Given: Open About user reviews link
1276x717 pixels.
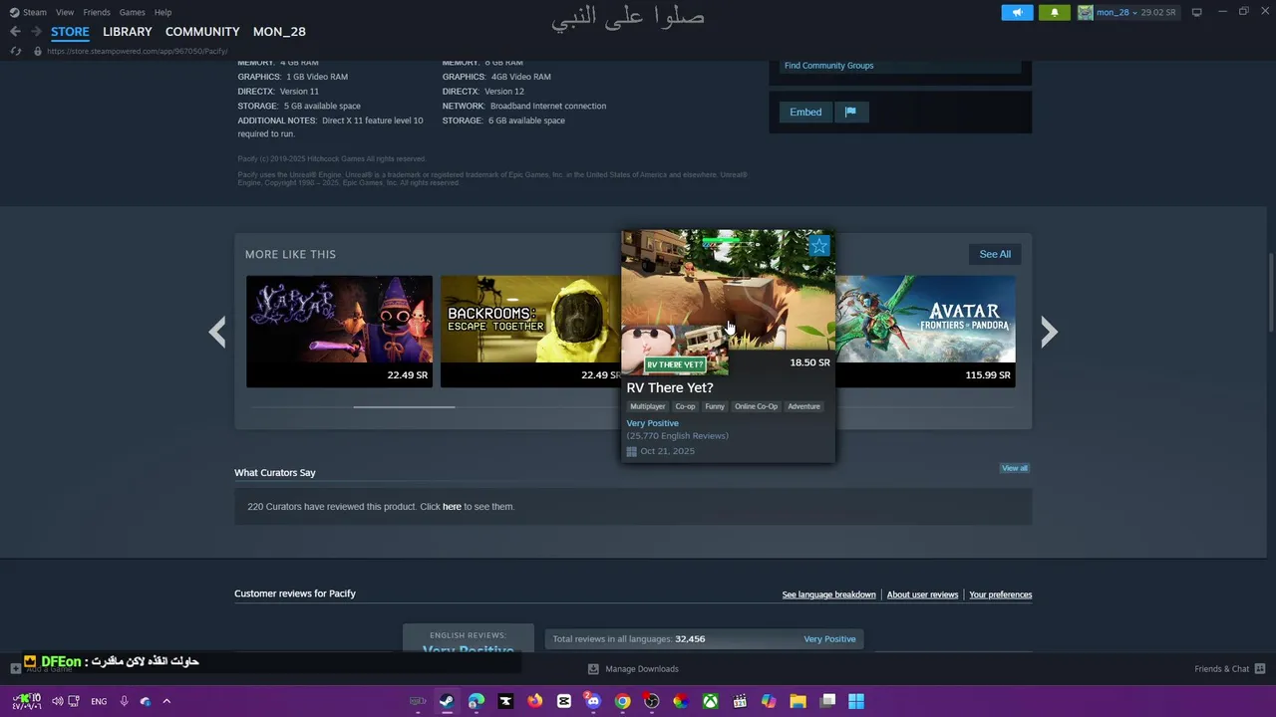Looking at the screenshot, I should point(922,595).
